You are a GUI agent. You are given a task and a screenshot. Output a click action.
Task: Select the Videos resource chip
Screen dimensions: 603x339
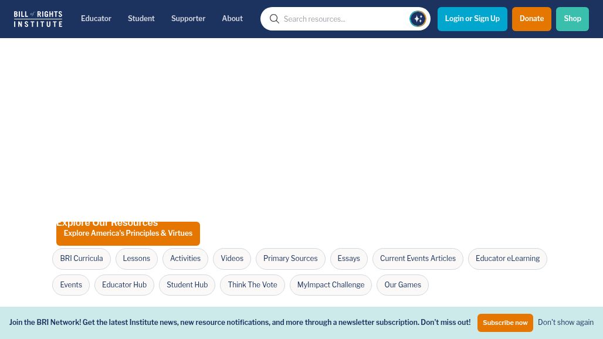coord(232,259)
